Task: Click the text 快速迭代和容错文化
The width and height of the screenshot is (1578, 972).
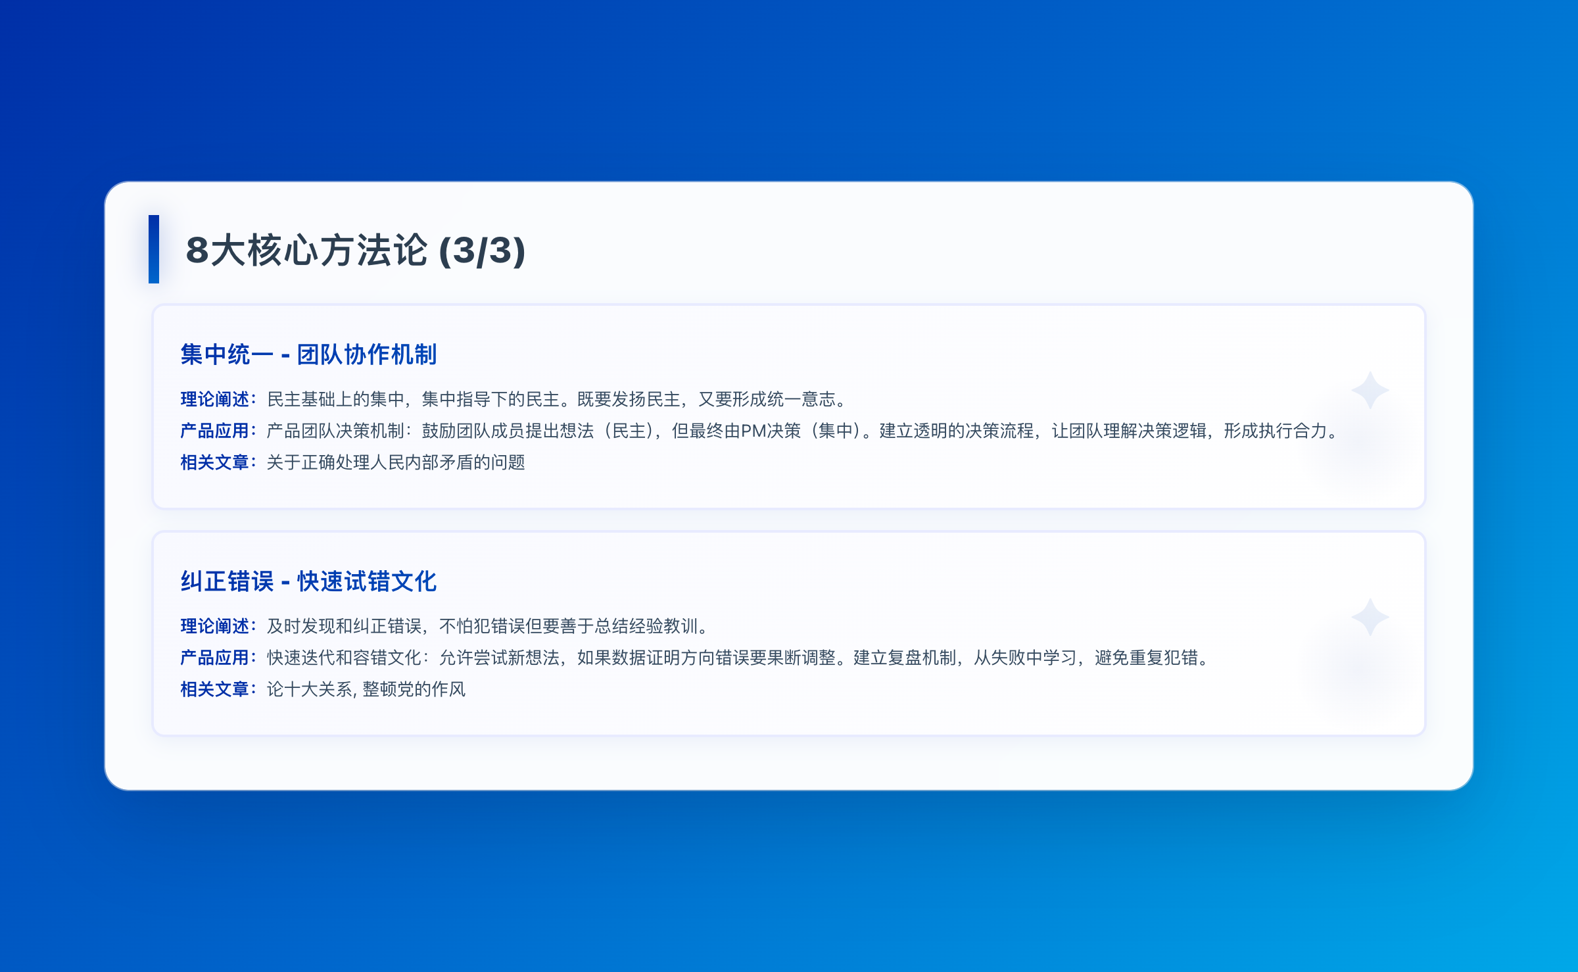Action: (x=344, y=658)
